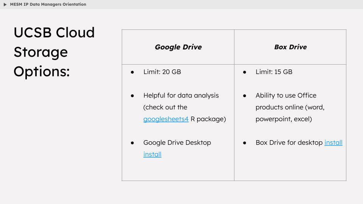Viewport: 363px width, 204px height.
Task: Click the Limit: 20 GB text
Action: pos(162,72)
